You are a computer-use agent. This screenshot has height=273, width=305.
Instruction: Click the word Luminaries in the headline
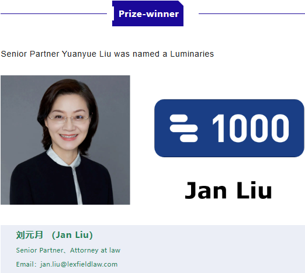pyautogui.click(x=192, y=54)
